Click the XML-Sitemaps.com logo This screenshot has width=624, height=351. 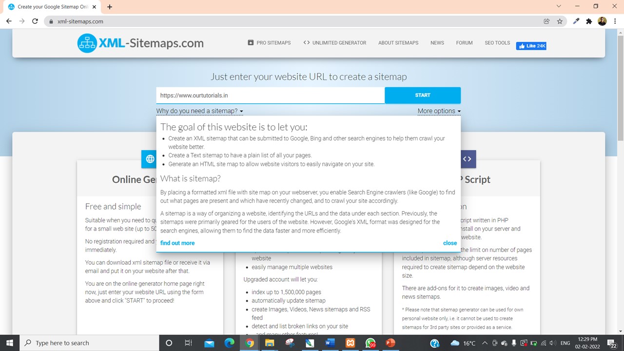pyautogui.click(x=140, y=43)
